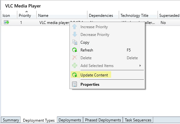Switch to the Deployments tab

point(70,120)
